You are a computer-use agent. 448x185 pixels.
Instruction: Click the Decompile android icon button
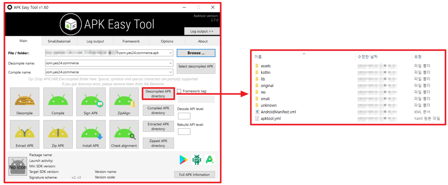pos(25,102)
